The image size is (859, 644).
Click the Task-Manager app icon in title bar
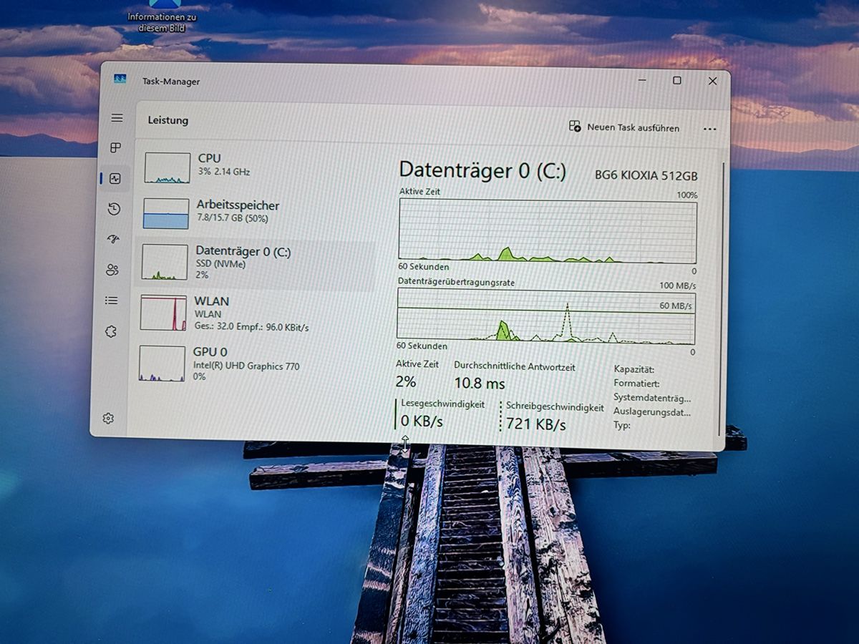[x=120, y=79]
